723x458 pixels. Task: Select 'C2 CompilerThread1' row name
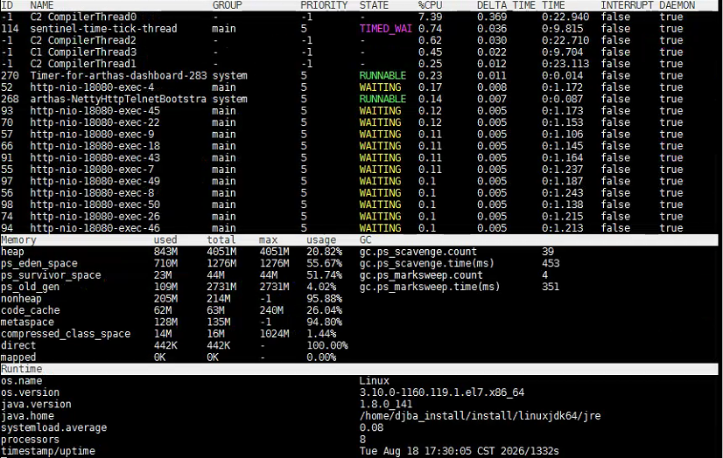point(83,64)
